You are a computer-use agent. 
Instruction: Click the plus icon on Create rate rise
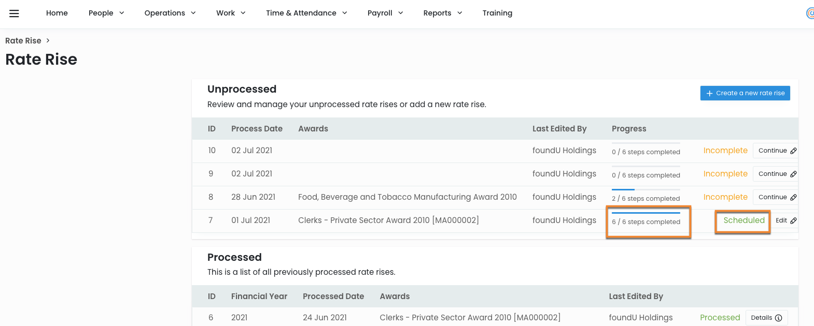pyautogui.click(x=709, y=93)
